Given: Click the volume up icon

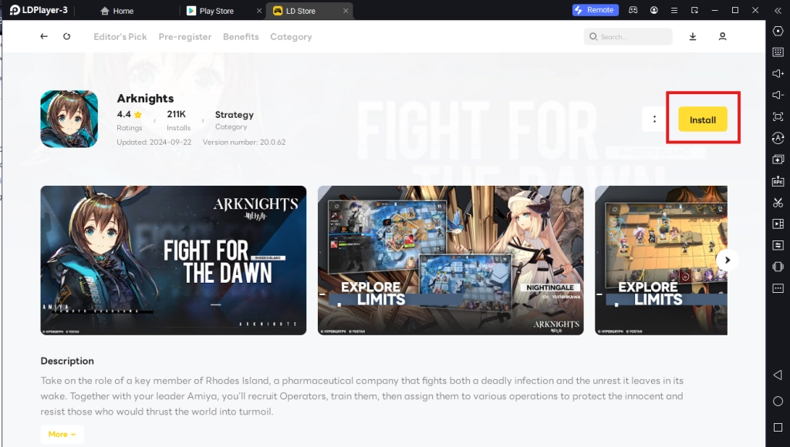Looking at the screenshot, I should 778,73.
